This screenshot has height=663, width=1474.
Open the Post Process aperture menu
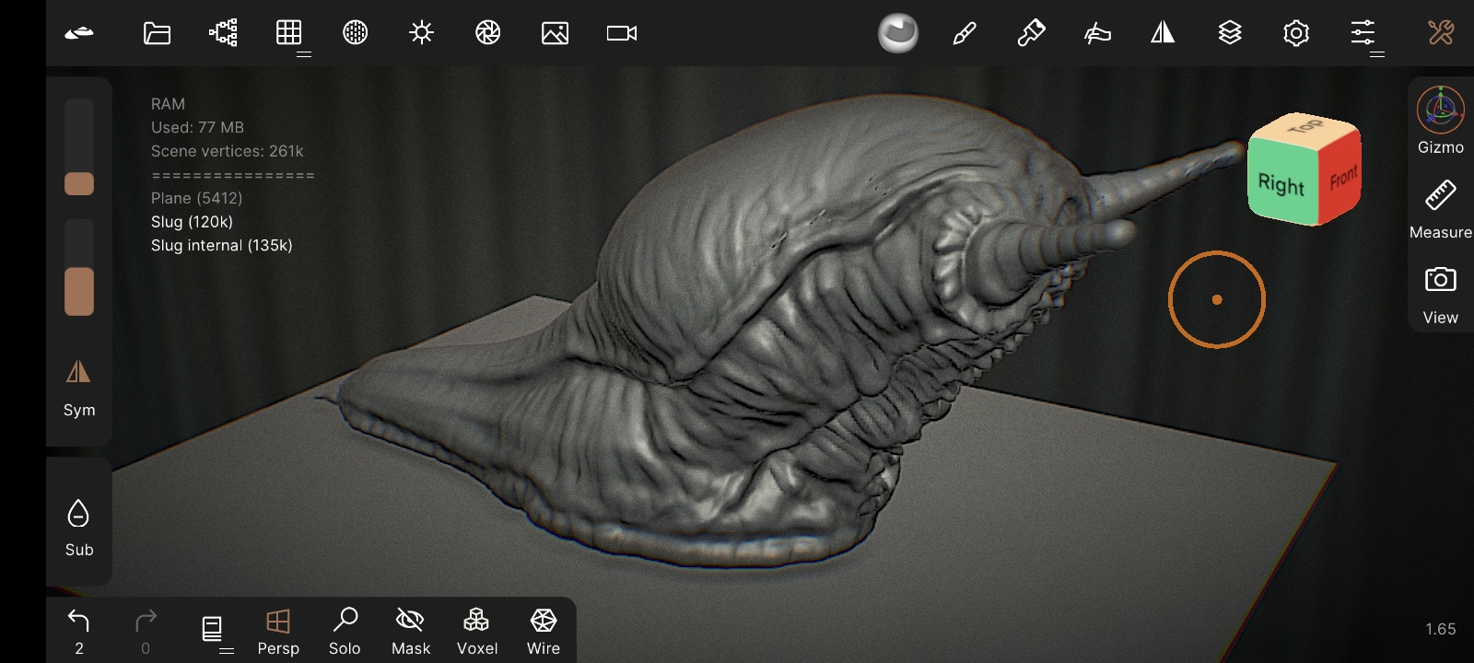pos(488,33)
